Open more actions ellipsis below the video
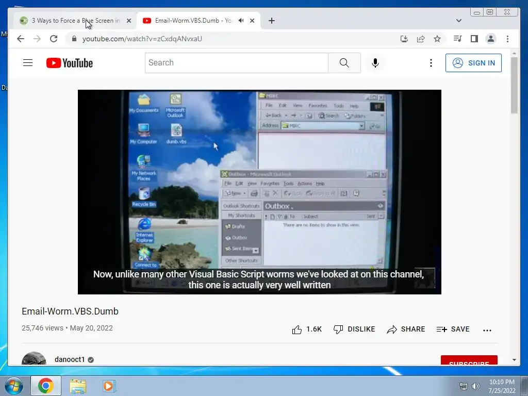 [487, 331]
